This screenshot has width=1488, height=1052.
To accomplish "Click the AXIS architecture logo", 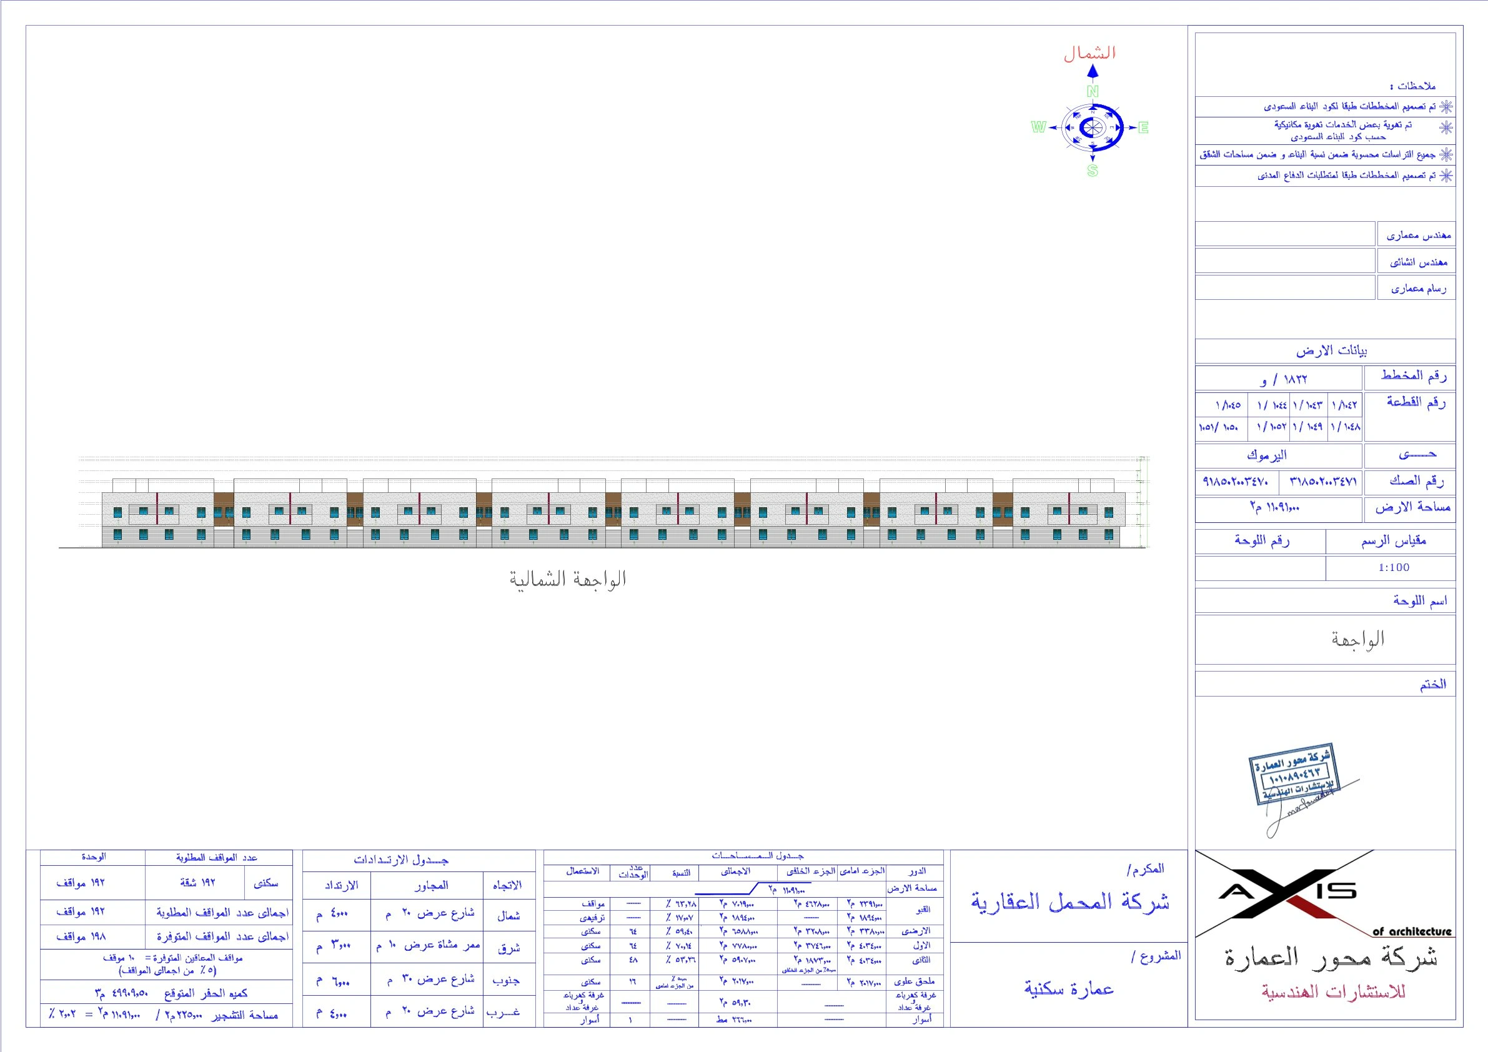I will point(1287,893).
